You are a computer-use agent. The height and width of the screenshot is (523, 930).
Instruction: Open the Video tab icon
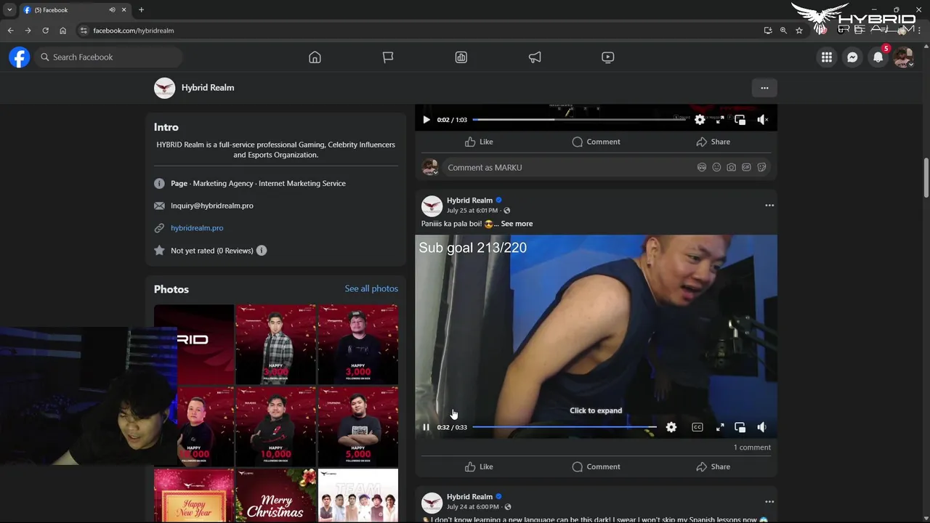tap(608, 57)
